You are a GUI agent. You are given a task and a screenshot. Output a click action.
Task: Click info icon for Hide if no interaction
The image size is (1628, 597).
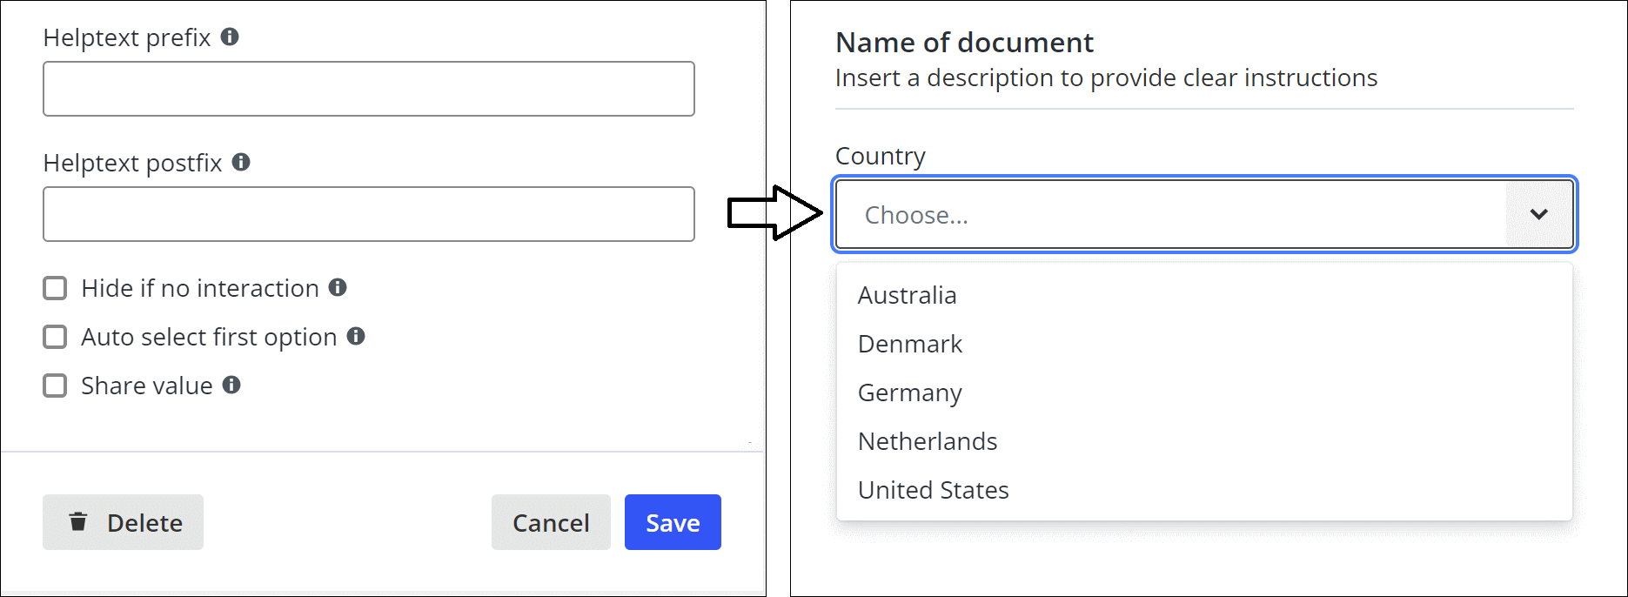[338, 287]
